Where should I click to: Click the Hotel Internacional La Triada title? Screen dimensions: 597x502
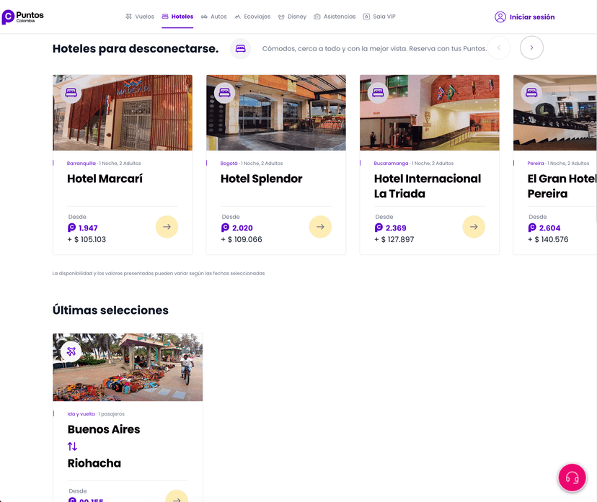[428, 186]
